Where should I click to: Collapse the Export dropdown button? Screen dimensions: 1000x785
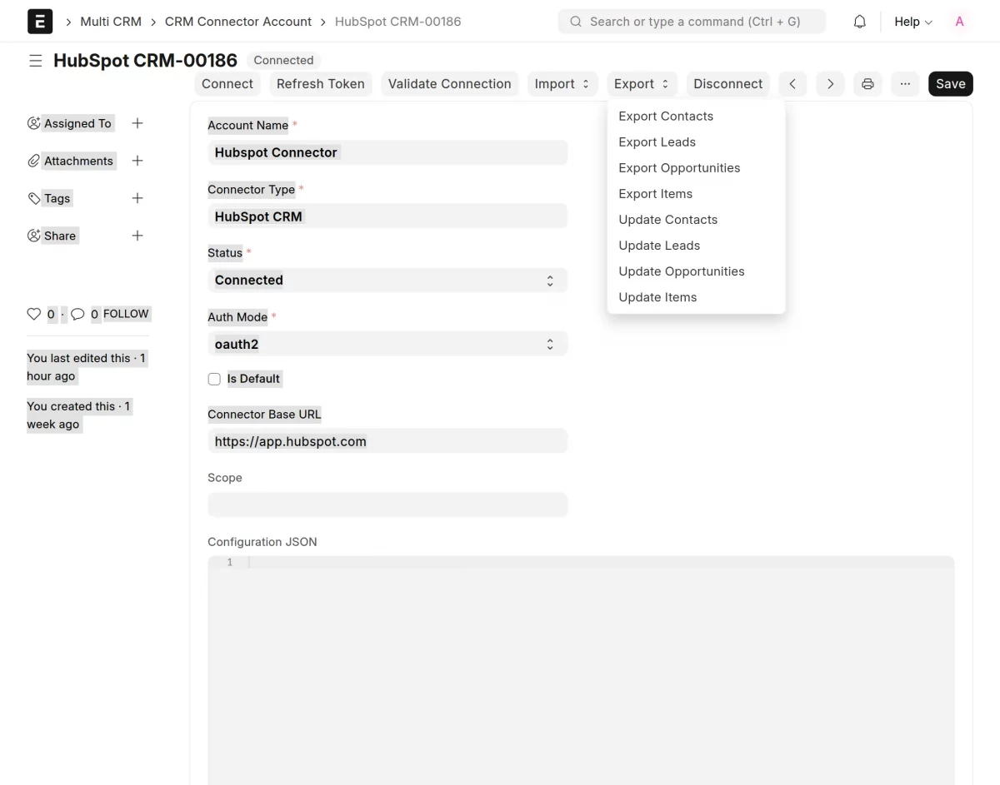click(642, 84)
